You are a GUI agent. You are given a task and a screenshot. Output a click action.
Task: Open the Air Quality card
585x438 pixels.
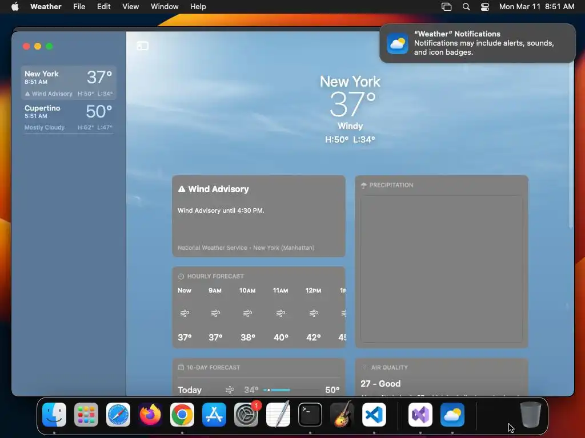[x=442, y=378]
